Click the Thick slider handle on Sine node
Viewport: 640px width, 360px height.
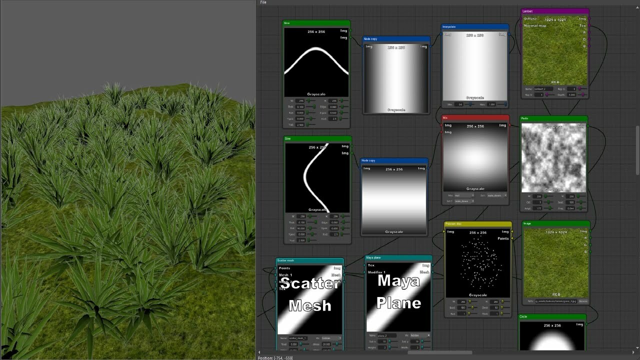pyautogui.click(x=314, y=106)
